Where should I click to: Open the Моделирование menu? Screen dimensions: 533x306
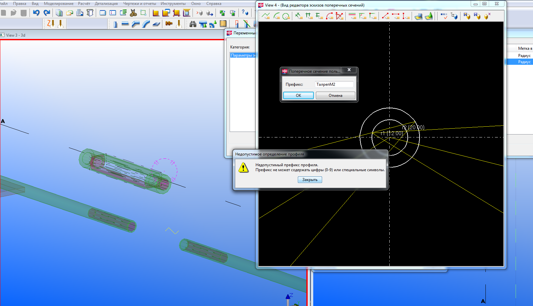pyautogui.click(x=58, y=4)
